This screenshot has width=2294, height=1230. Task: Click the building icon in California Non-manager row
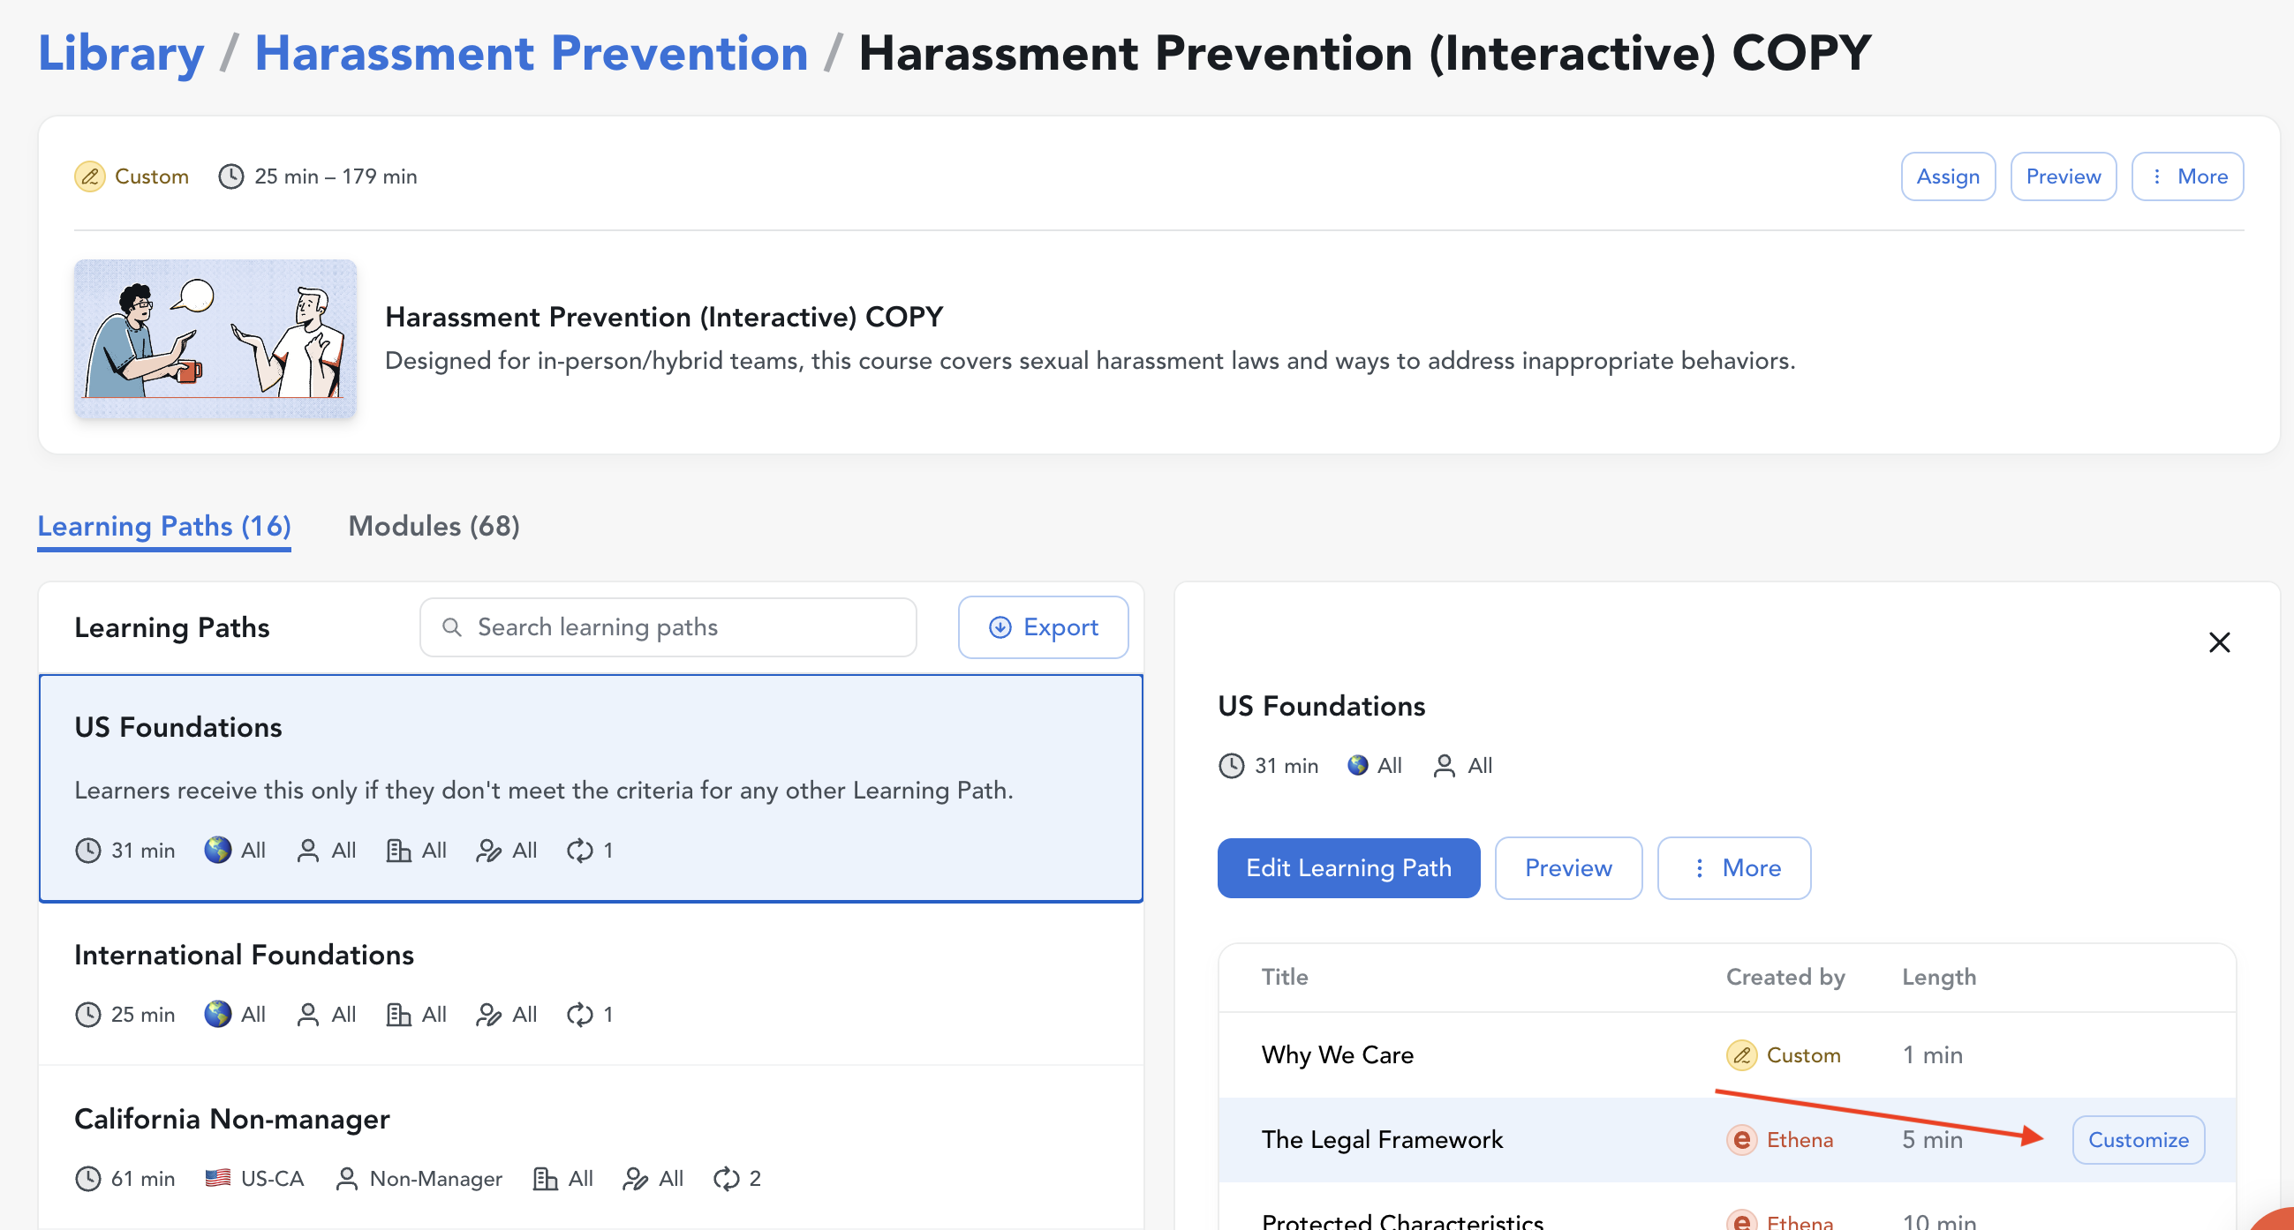pos(545,1178)
